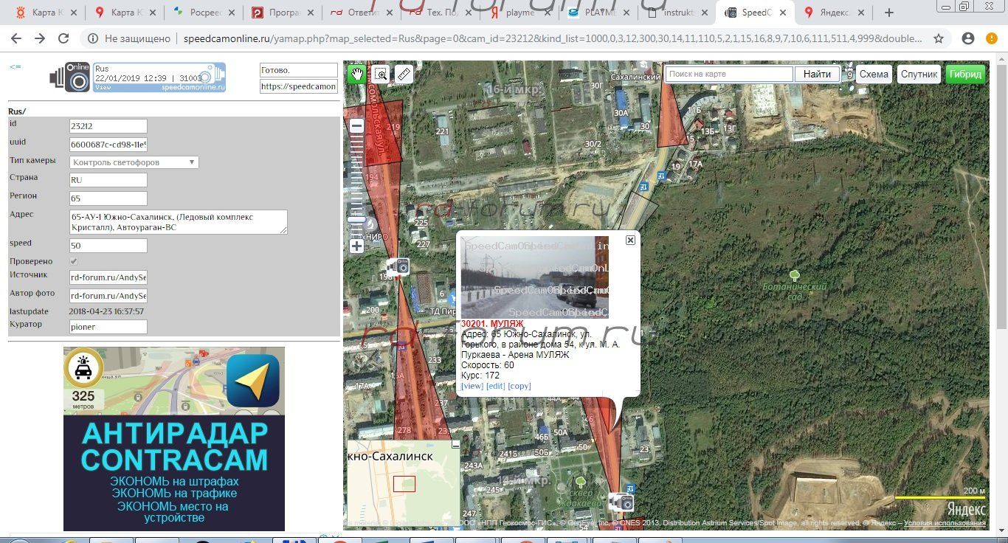This screenshot has width=1008, height=543.
Task: Click the Страна field containing RU
Action: [108, 180]
